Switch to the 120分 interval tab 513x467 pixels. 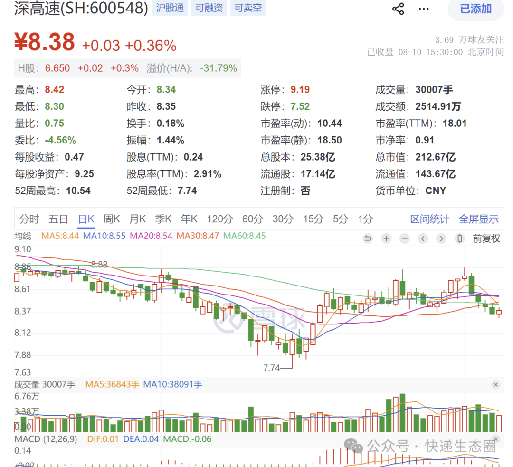click(219, 219)
